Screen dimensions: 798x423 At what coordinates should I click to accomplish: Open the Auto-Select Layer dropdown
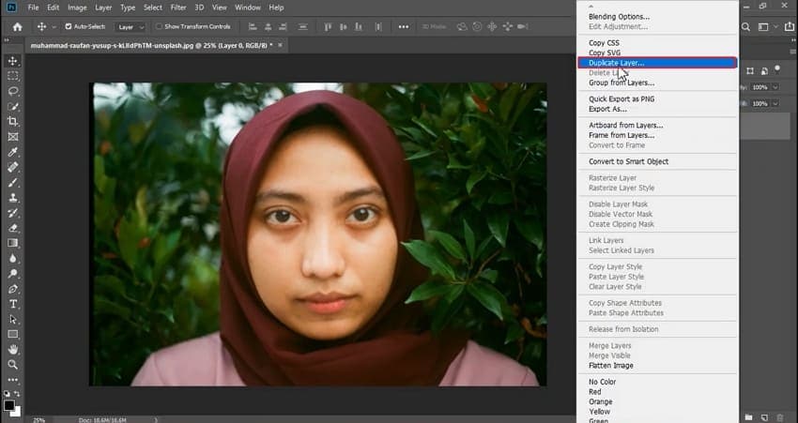coord(130,27)
